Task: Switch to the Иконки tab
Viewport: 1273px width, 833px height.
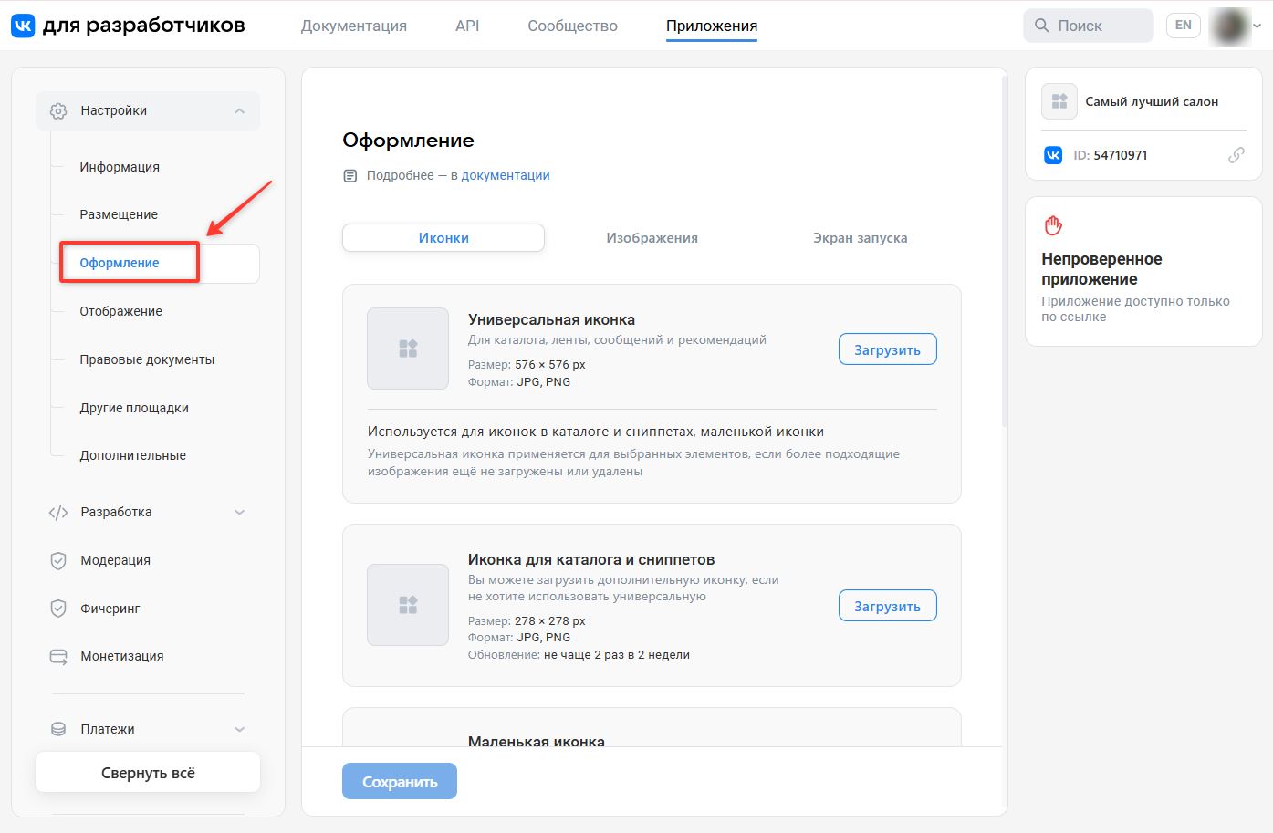Action: pyautogui.click(x=443, y=238)
